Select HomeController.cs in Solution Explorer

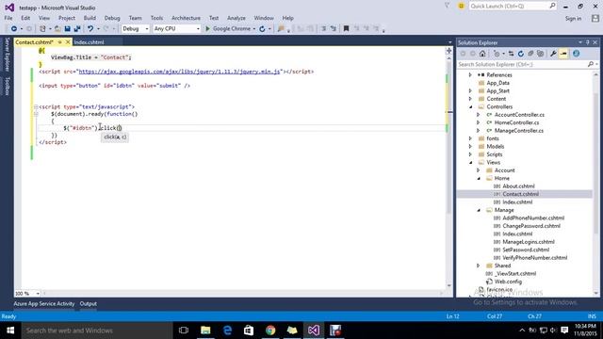[516, 122]
